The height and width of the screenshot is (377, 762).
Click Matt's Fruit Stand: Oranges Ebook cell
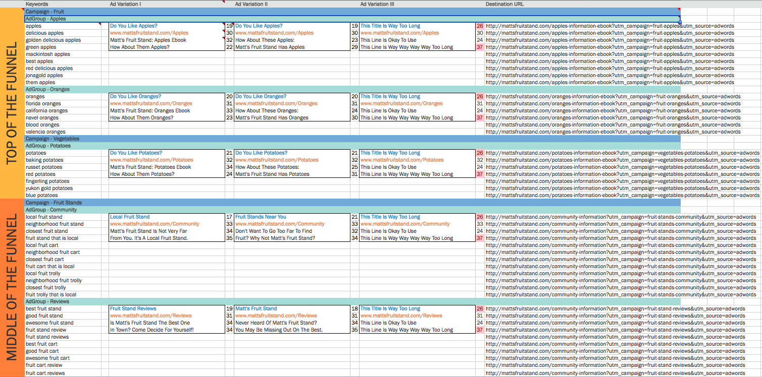(x=167, y=110)
